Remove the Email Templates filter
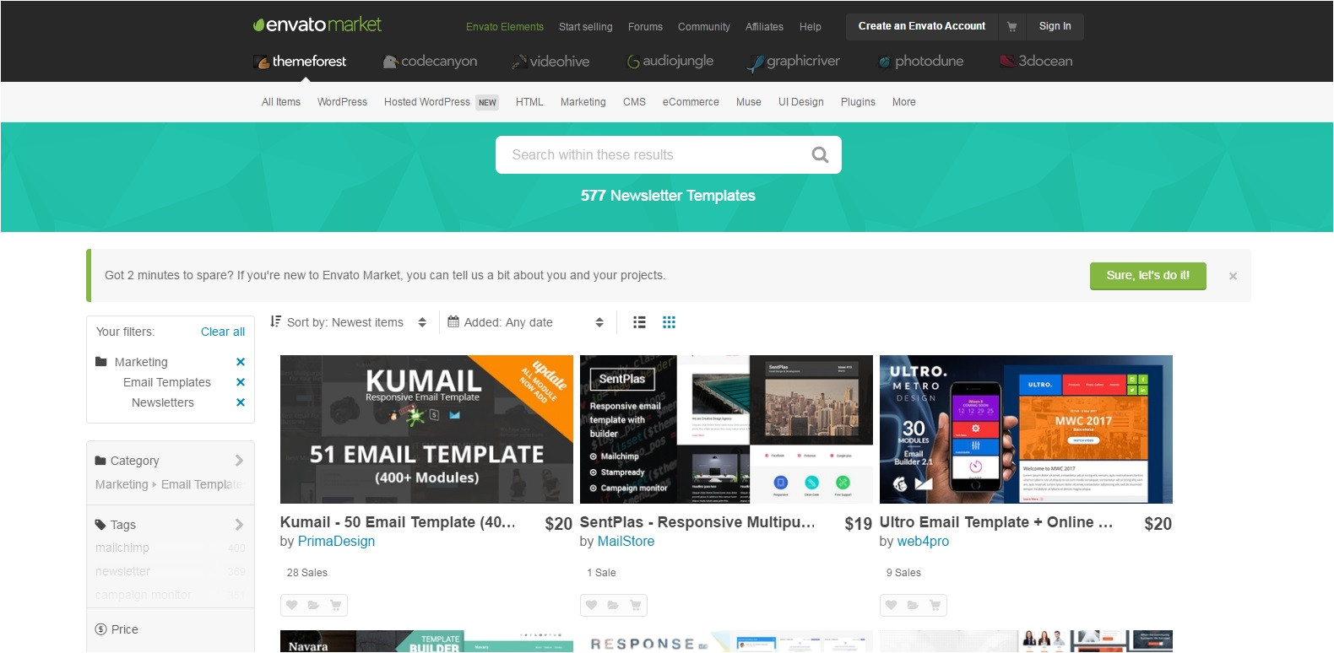 (241, 382)
